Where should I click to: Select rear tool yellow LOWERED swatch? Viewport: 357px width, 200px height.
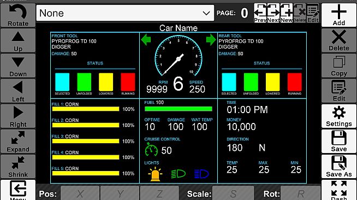pos(272,82)
